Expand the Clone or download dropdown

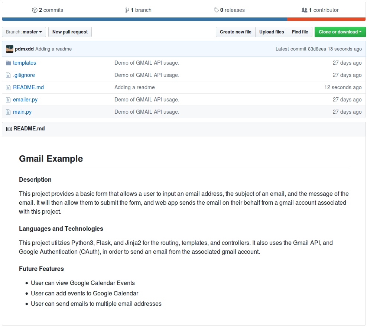coord(340,32)
